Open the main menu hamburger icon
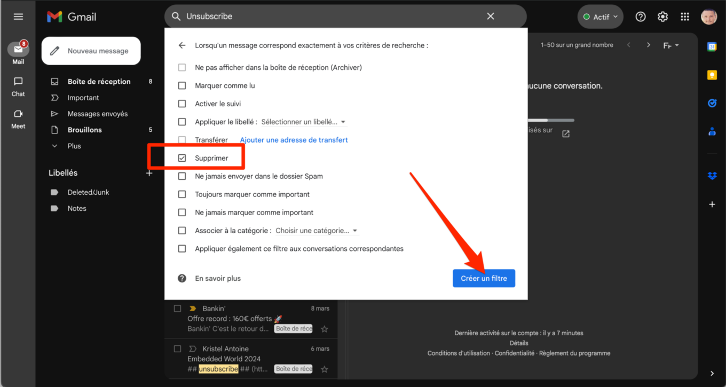 18,17
